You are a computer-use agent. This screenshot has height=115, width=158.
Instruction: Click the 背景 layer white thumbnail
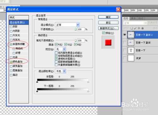coord(131,58)
